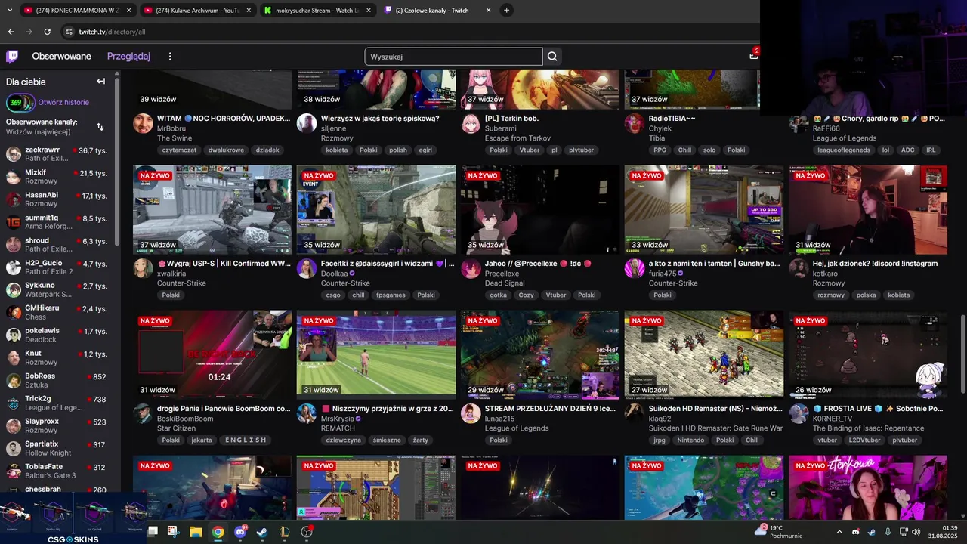Show hidden system tray icons chevron
This screenshot has width=967, height=544.
tap(839, 532)
